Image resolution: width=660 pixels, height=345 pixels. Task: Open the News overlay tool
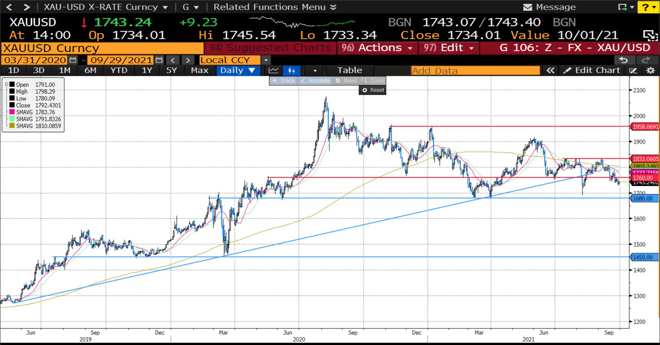pyautogui.click(x=346, y=80)
